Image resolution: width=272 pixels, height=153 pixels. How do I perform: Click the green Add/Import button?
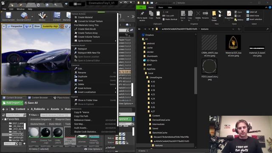point(12,103)
